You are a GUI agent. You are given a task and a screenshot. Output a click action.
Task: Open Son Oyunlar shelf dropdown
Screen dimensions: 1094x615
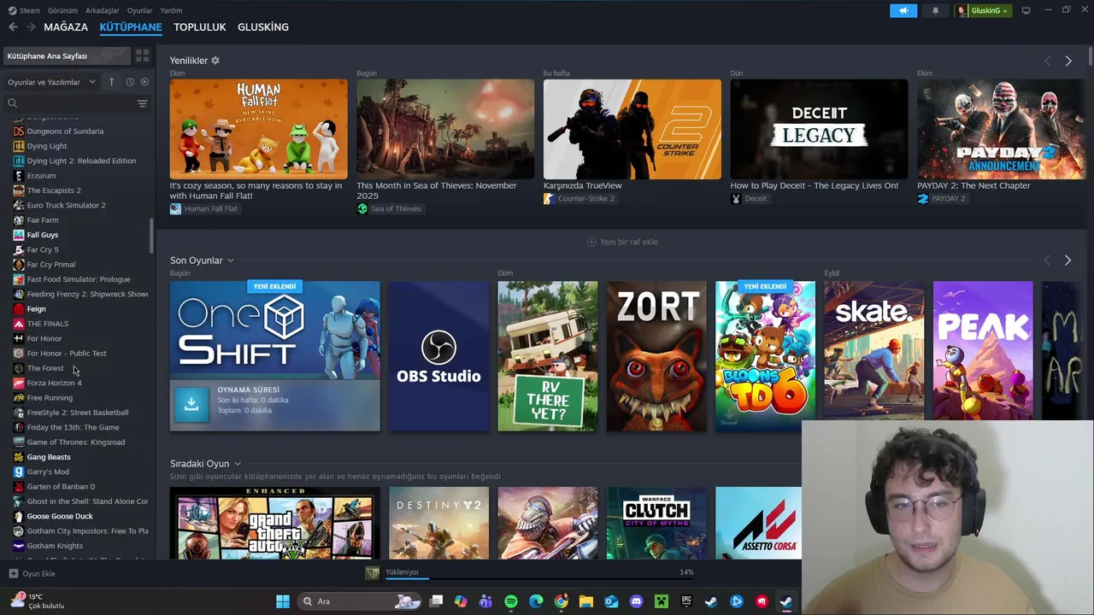click(x=231, y=261)
